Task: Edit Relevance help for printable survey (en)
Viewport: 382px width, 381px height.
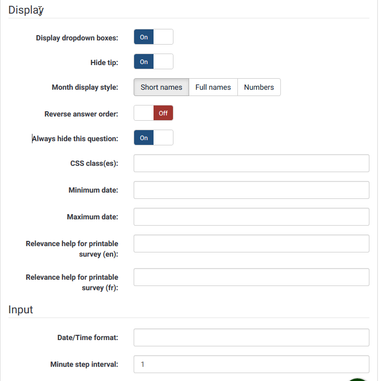Action: [251, 244]
